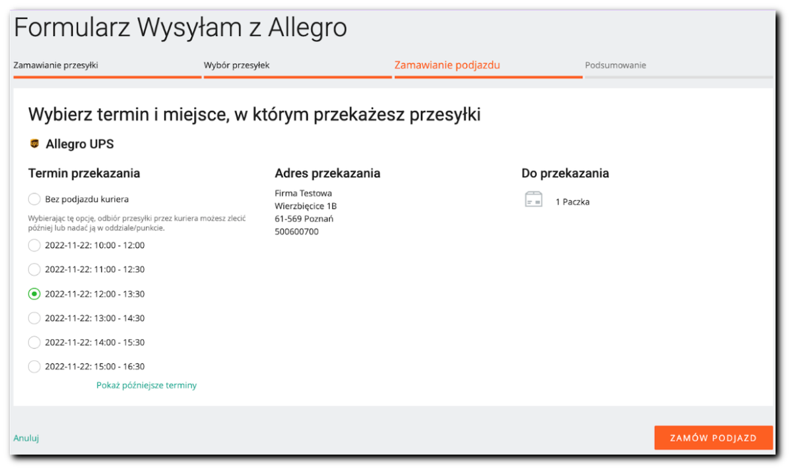792x471 pixels.
Task: Confirm with the 'ZAMÓW PODJAZD' button
Action: click(x=713, y=438)
